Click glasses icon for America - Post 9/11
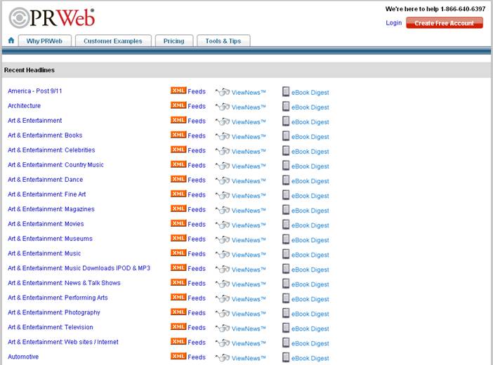Screen dimensions: 493x365 tap(223, 92)
